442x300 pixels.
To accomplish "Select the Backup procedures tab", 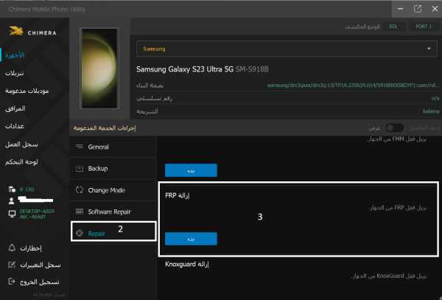I will point(113,168).
